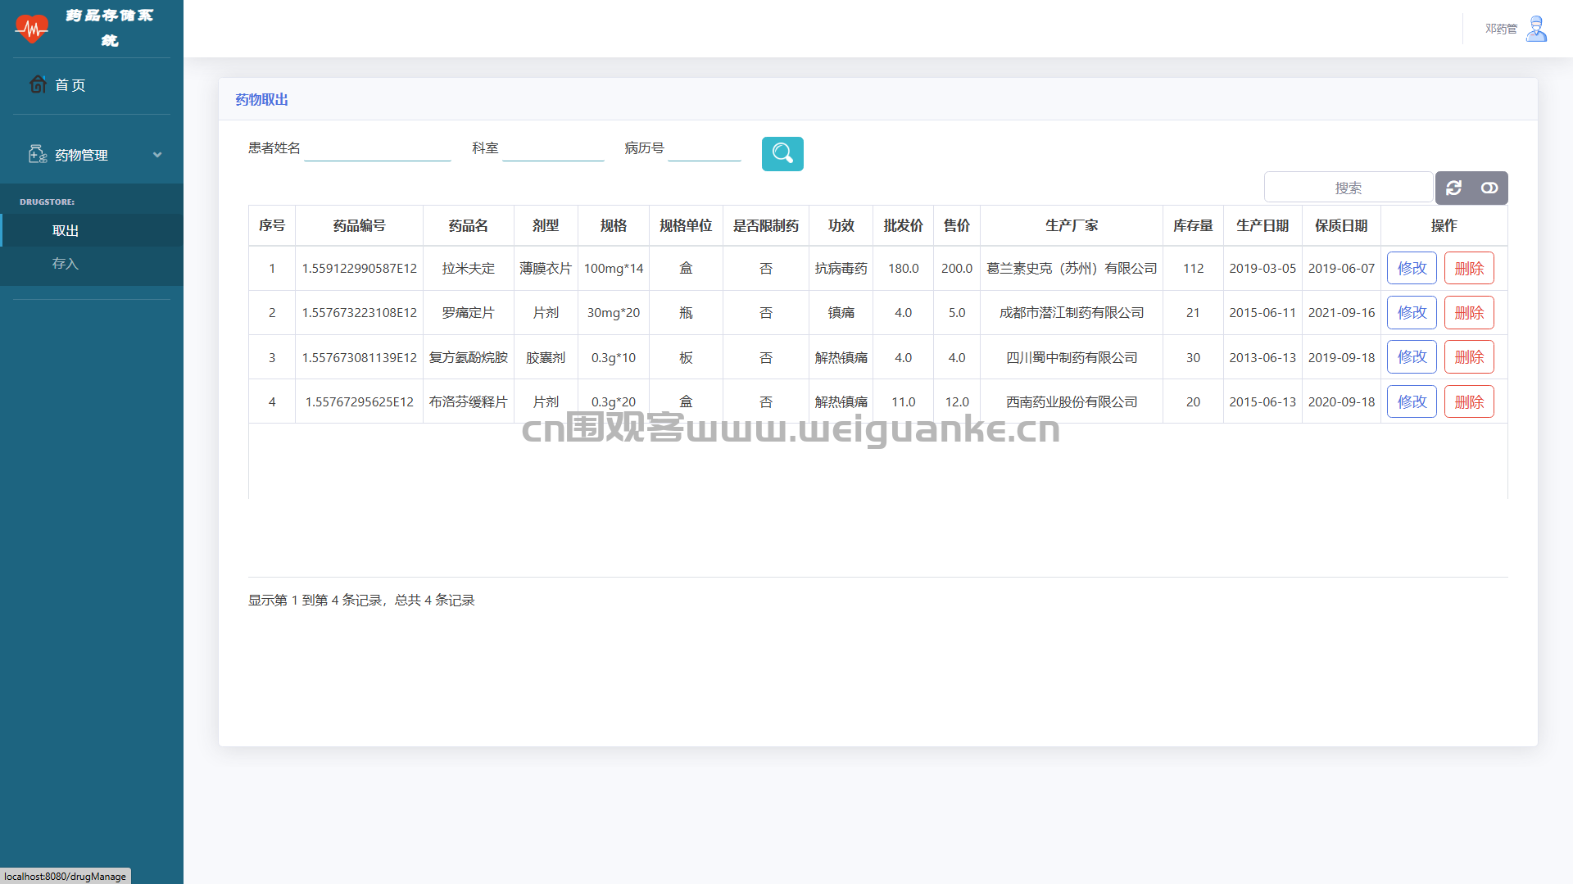Image resolution: width=1573 pixels, height=884 pixels.
Task: Click the 病历号 input field
Action: click(704, 149)
